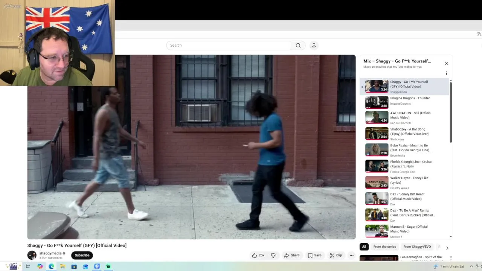Activate voice search microphone icon
The image size is (482, 271).
point(314,46)
